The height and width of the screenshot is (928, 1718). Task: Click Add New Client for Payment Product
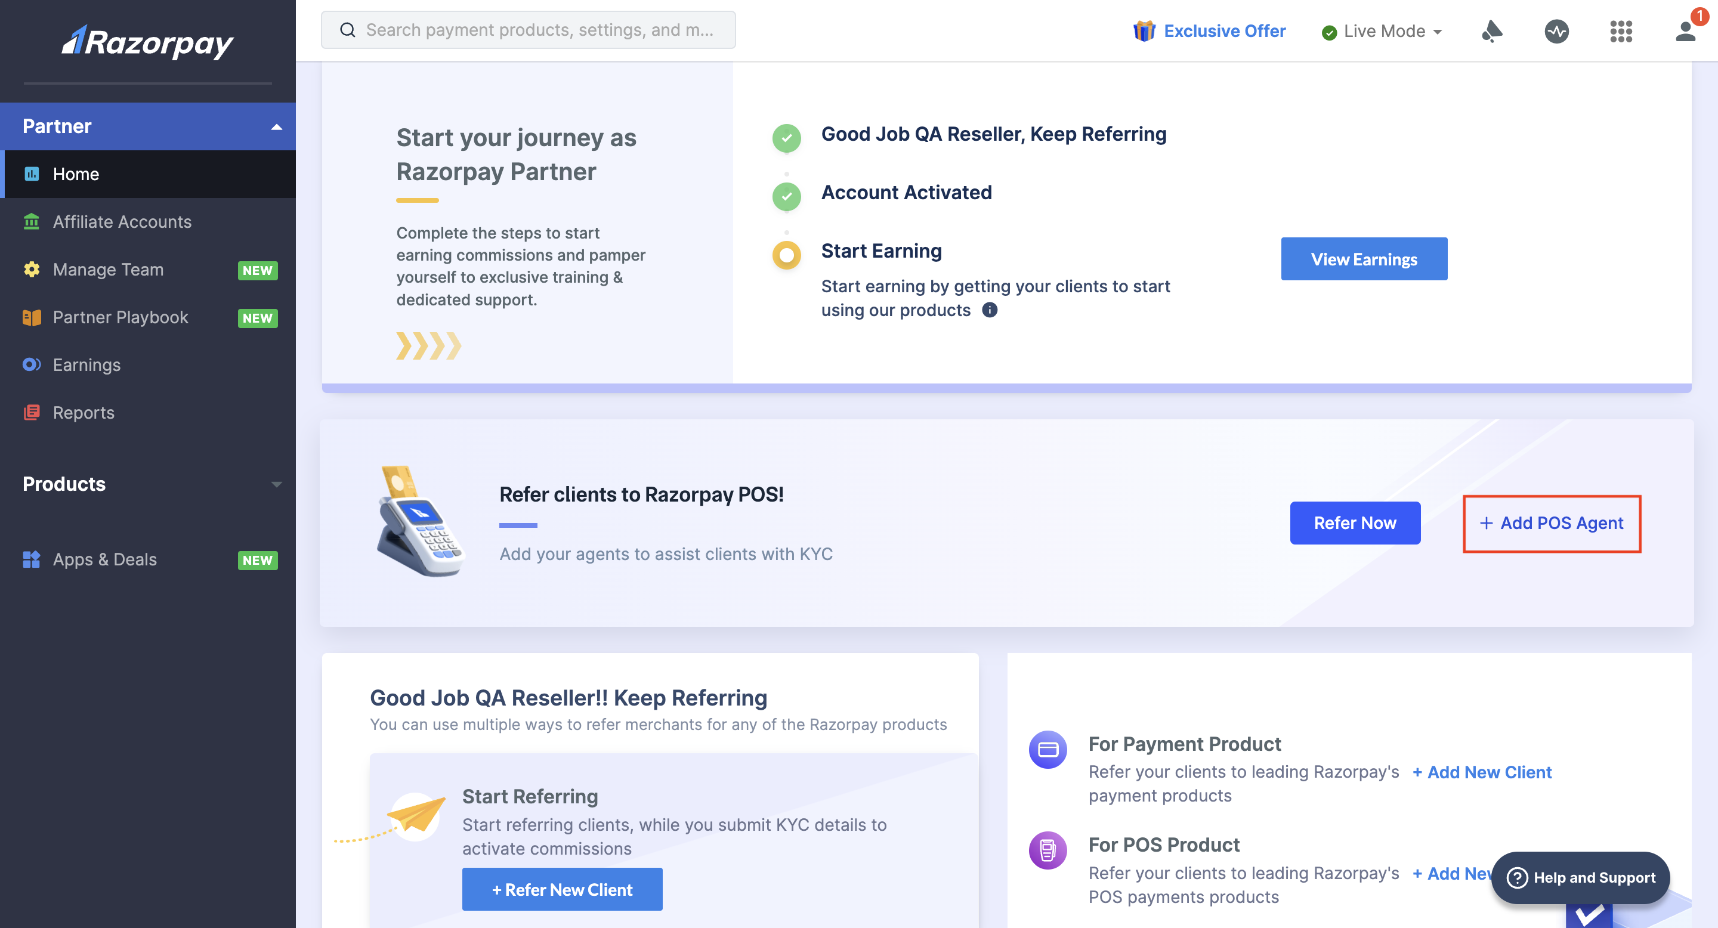click(x=1480, y=771)
